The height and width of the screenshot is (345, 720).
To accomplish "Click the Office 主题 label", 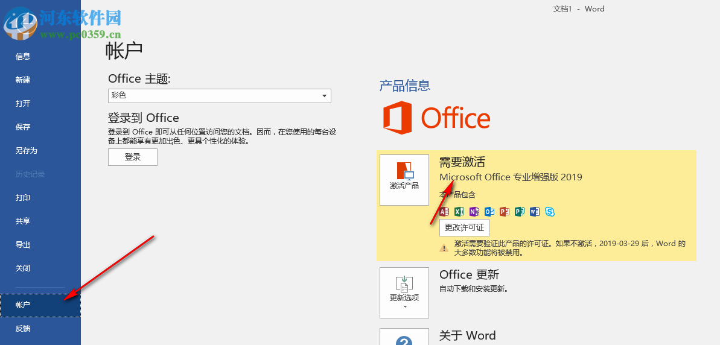I will [x=139, y=79].
